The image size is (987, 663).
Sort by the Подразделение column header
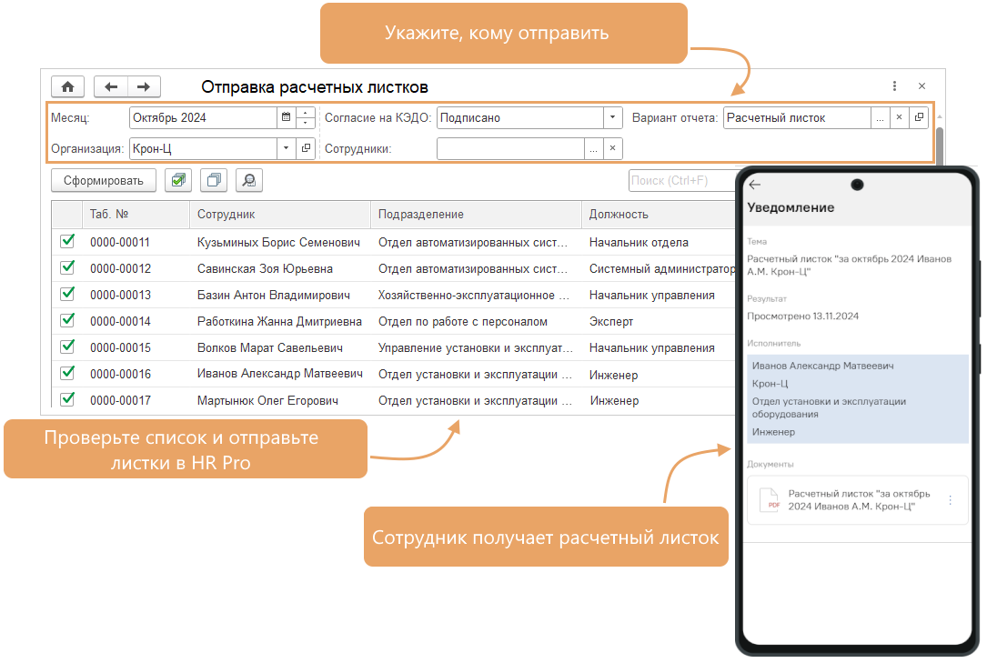pos(477,215)
